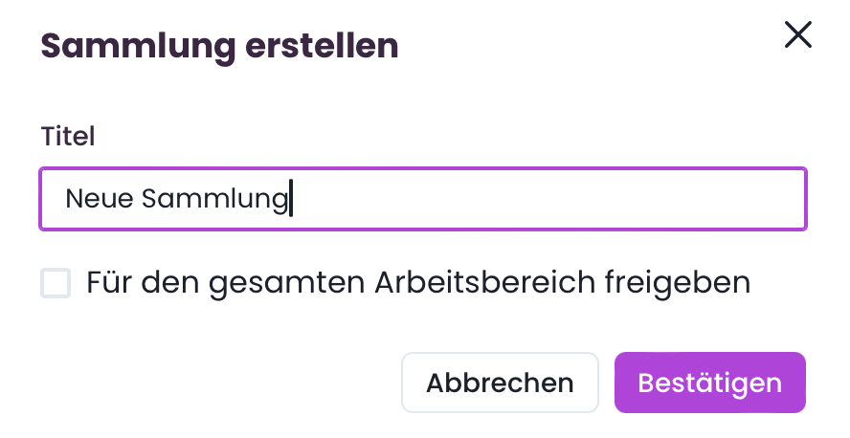Click the Sammlung erstellen dialog heading
The image size is (850, 438).
(x=219, y=46)
